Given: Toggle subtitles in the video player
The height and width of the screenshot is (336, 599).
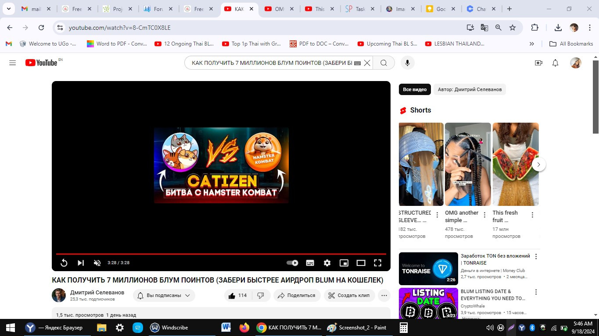Looking at the screenshot, I should pyautogui.click(x=310, y=263).
